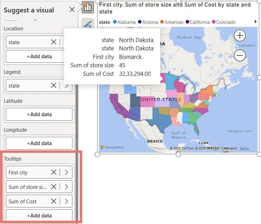Screen dimensions: 261x224
Task: Remove Sum of store size tooltip field
Action: [x=53, y=187]
